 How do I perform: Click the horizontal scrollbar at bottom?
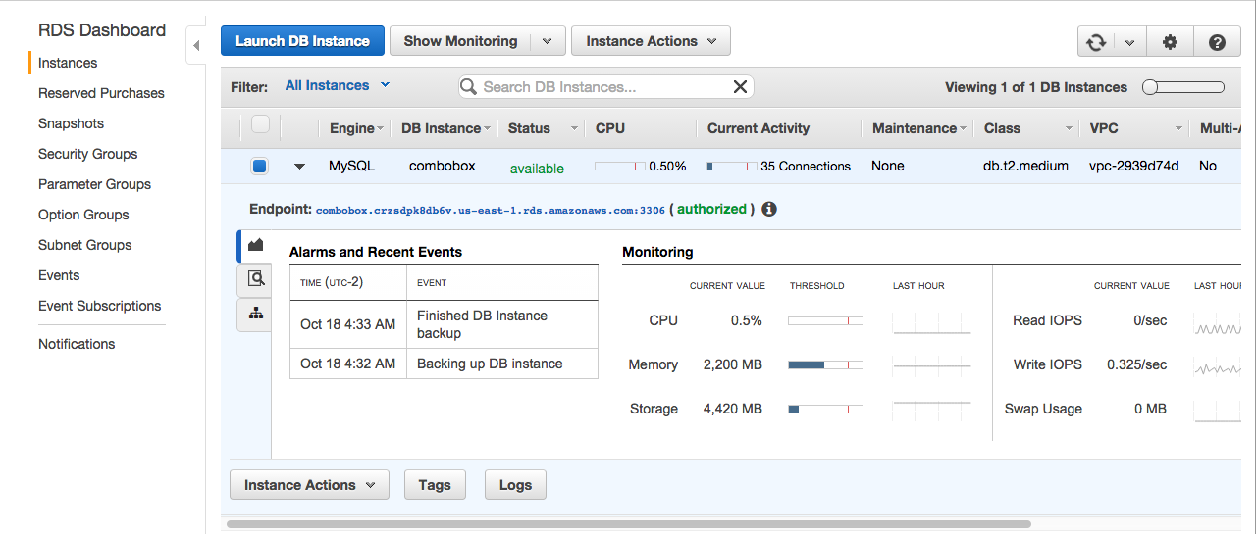click(x=628, y=524)
